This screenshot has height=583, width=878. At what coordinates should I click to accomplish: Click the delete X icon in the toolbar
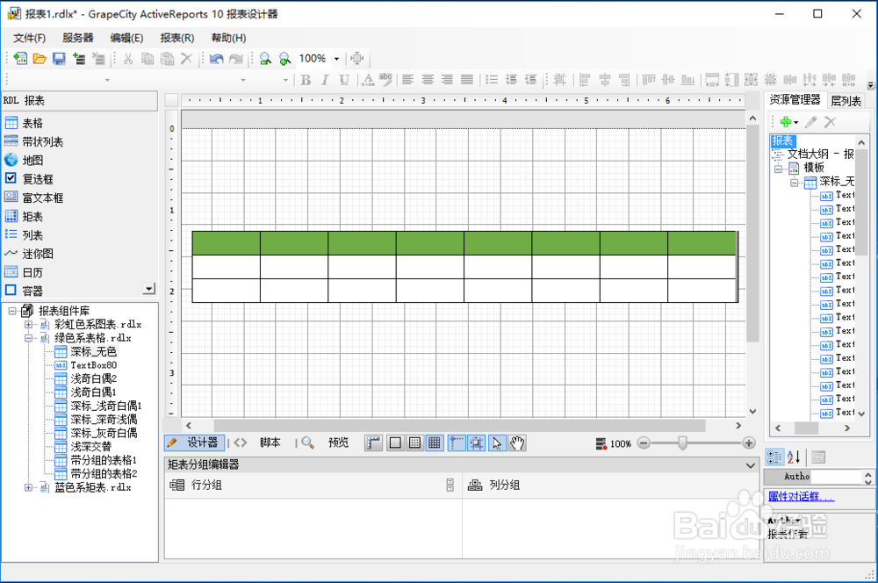pos(186,58)
